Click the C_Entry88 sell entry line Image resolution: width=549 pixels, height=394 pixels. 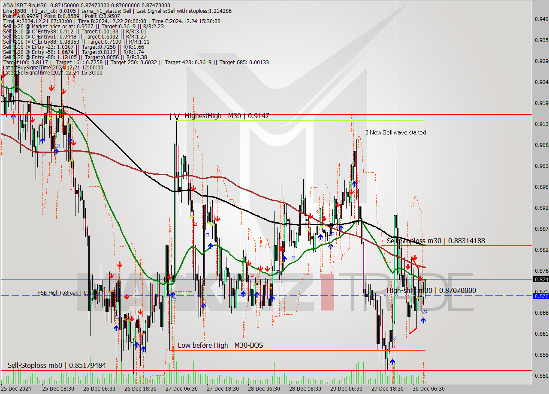point(75,42)
